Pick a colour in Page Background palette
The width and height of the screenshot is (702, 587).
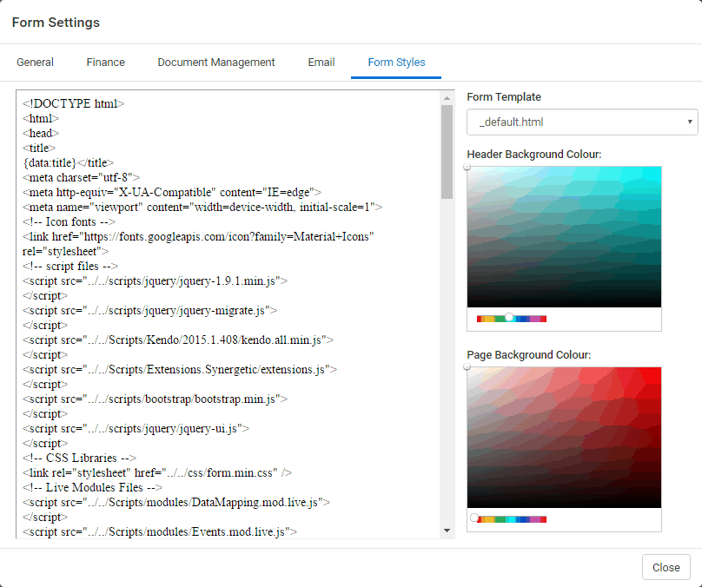pyautogui.click(x=564, y=438)
